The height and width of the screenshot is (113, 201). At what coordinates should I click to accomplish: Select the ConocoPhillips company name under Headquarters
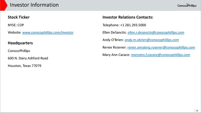[19, 51]
